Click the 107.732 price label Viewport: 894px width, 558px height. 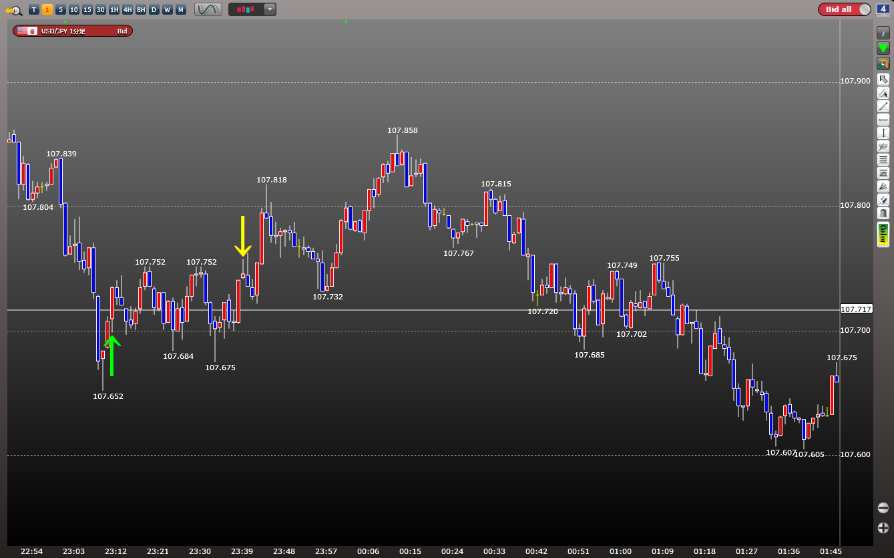coord(328,297)
